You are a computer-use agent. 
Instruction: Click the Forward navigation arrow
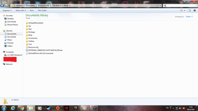point(6,6)
